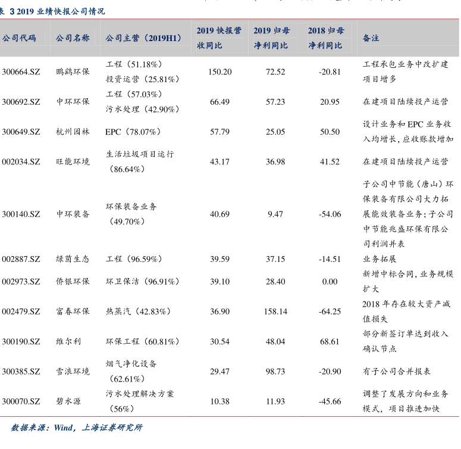Click company name 维尔利
The width and height of the screenshot is (461, 449).
(x=68, y=342)
